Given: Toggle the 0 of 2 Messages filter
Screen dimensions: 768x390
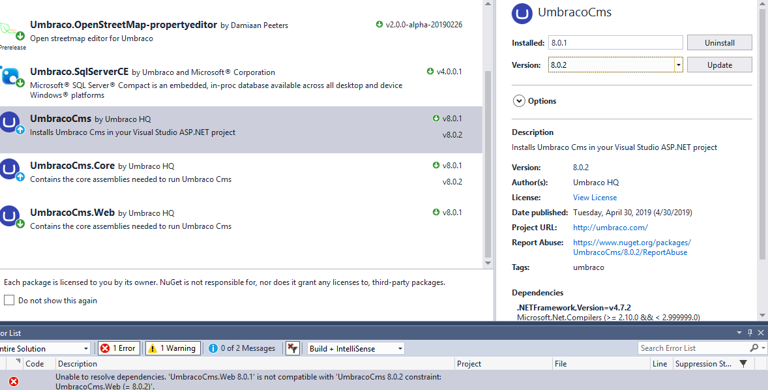Looking at the screenshot, I should point(242,348).
